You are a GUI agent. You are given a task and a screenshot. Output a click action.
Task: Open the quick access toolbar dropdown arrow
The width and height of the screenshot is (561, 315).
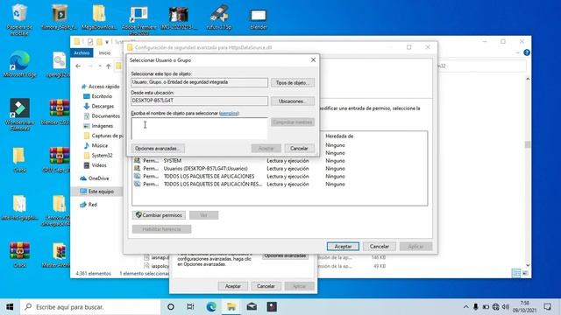click(107, 42)
